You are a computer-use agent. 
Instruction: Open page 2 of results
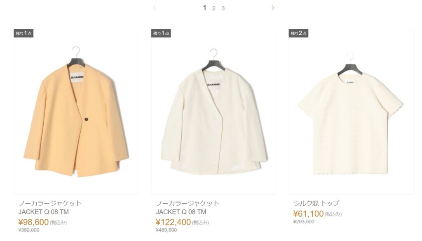(x=214, y=8)
